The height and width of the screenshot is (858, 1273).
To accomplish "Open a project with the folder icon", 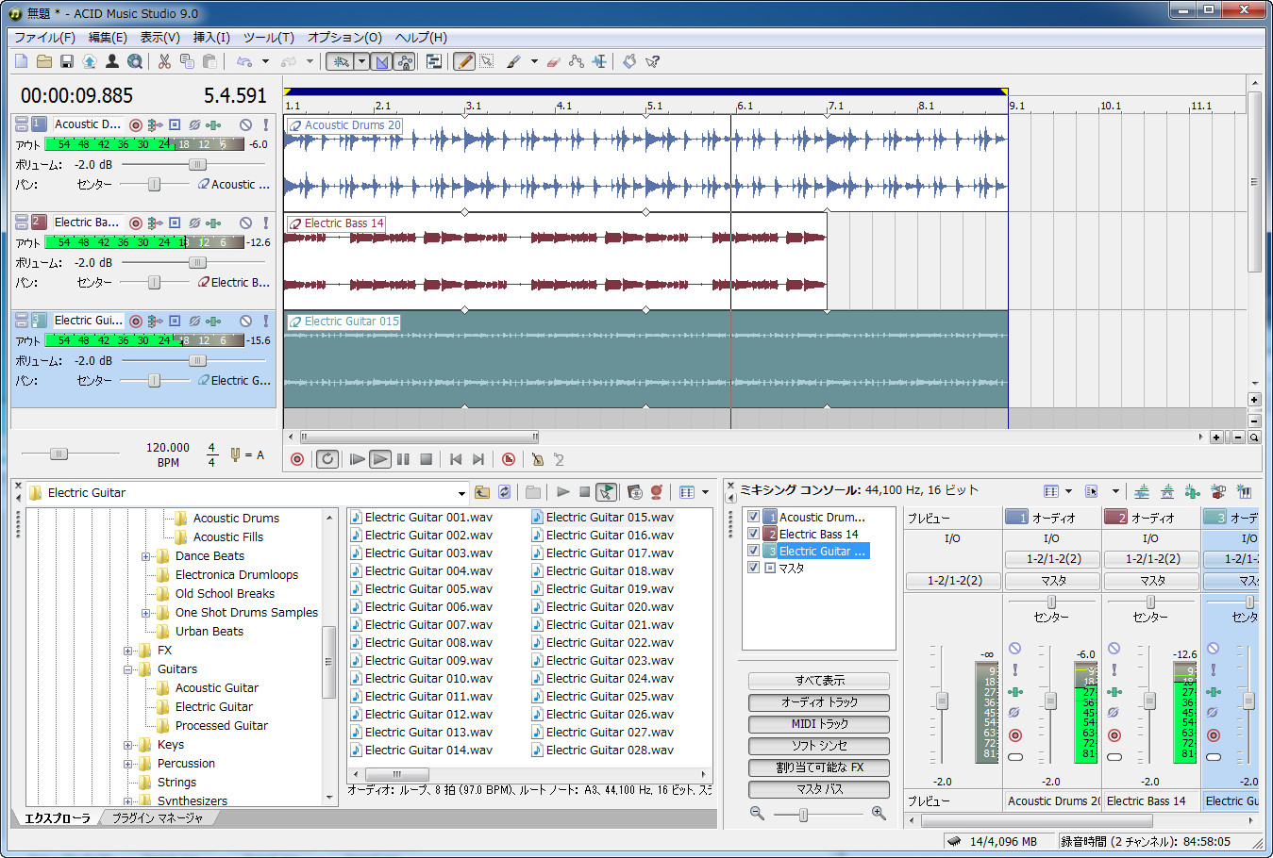I will pos(44,61).
